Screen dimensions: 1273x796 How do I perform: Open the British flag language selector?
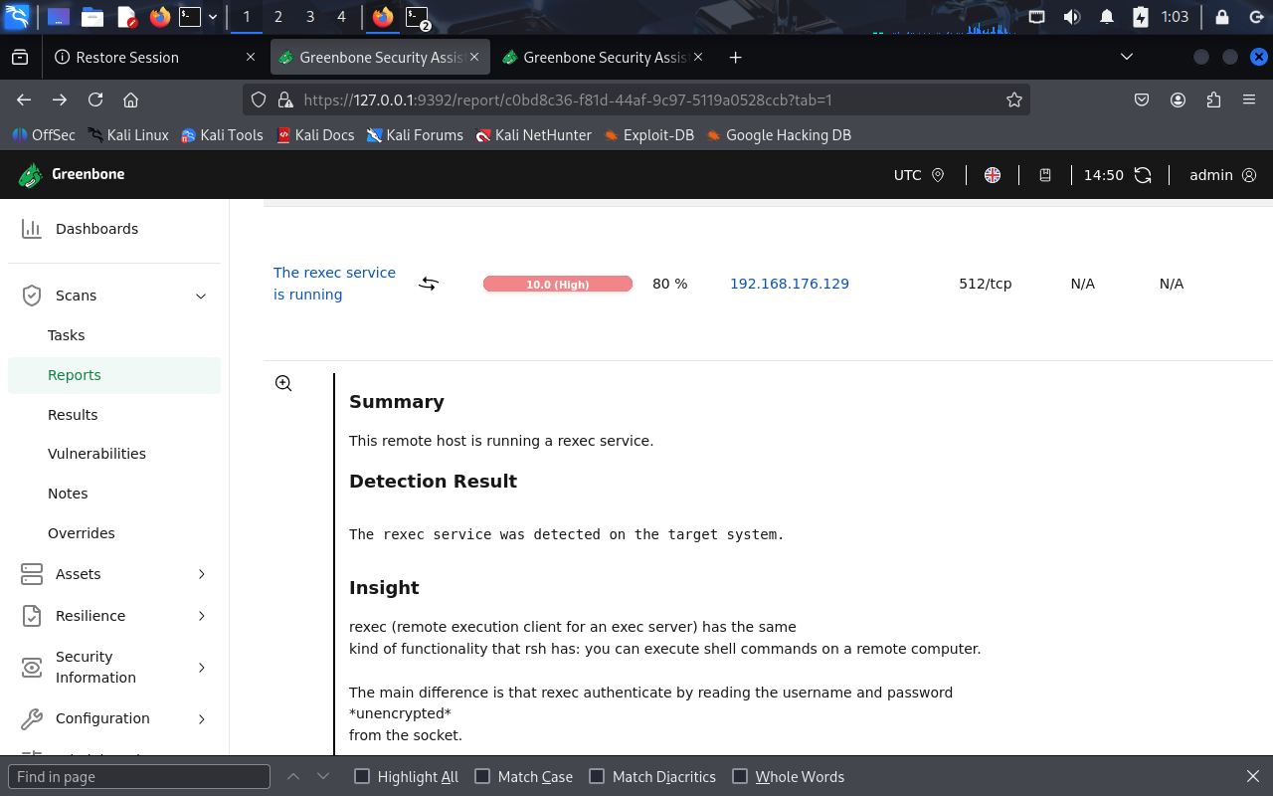pos(992,174)
